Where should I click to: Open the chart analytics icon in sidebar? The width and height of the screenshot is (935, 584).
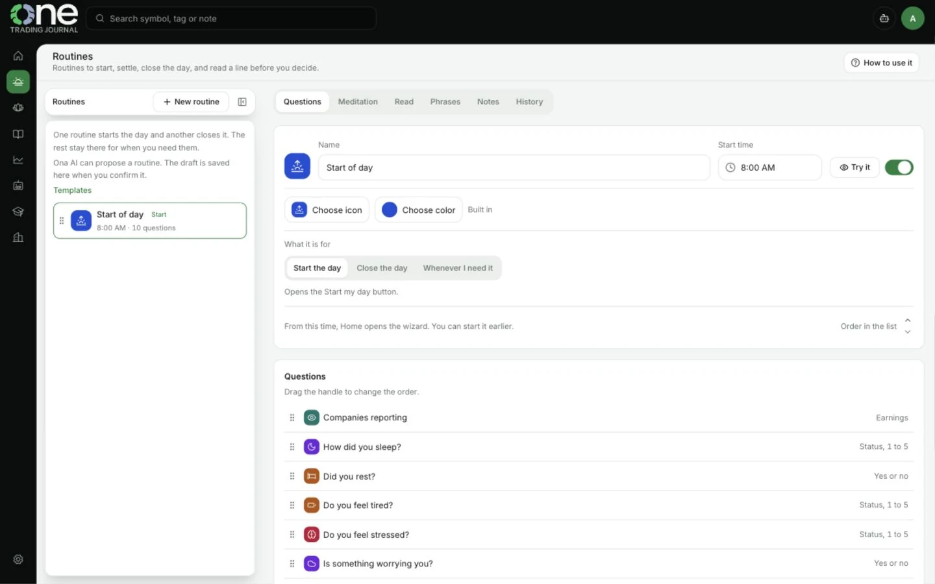(18, 160)
